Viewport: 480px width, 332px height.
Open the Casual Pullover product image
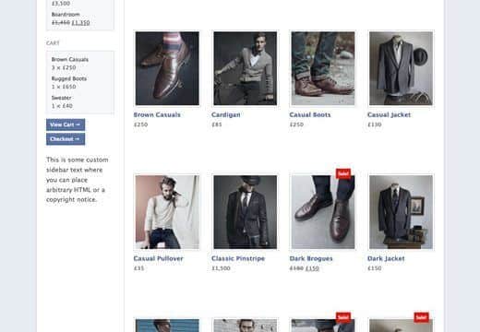tap(167, 212)
